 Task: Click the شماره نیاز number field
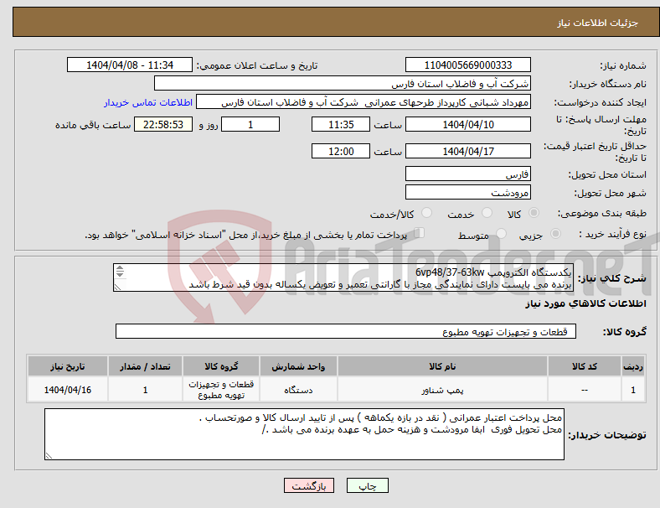468,65
